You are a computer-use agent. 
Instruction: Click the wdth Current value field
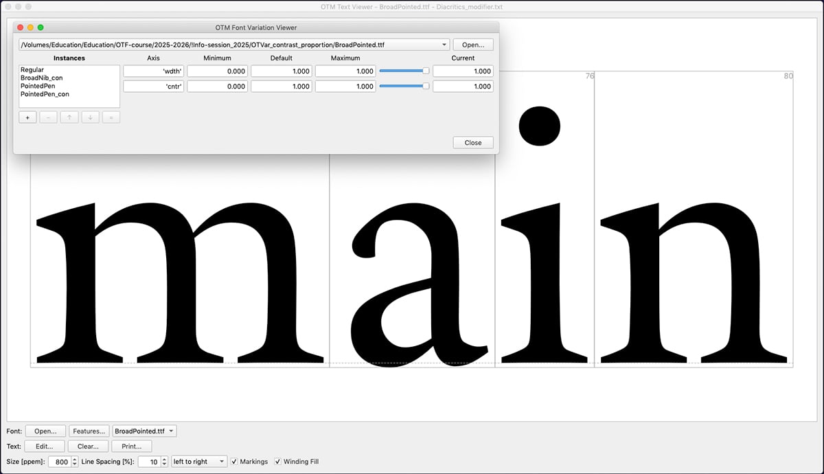pyautogui.click(x=463, y=71)
